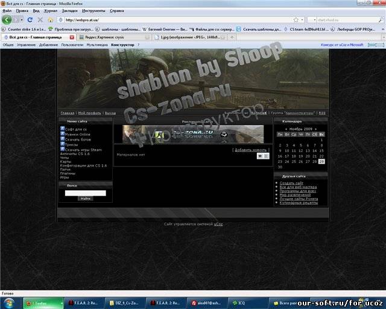The height and width of the screenshot is (309, 386).
Task: Open the Скачать шаблоны bookmark
Action: click(x=259, y=30)
